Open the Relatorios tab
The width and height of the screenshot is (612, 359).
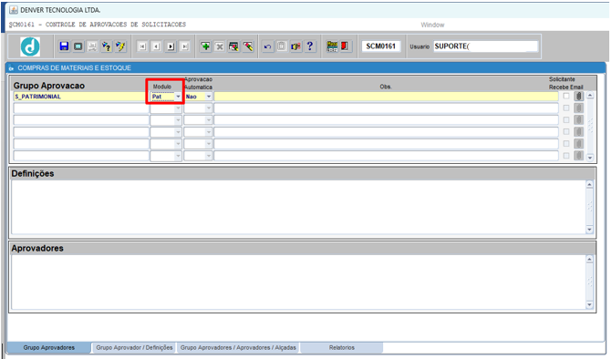coord(341,347)
